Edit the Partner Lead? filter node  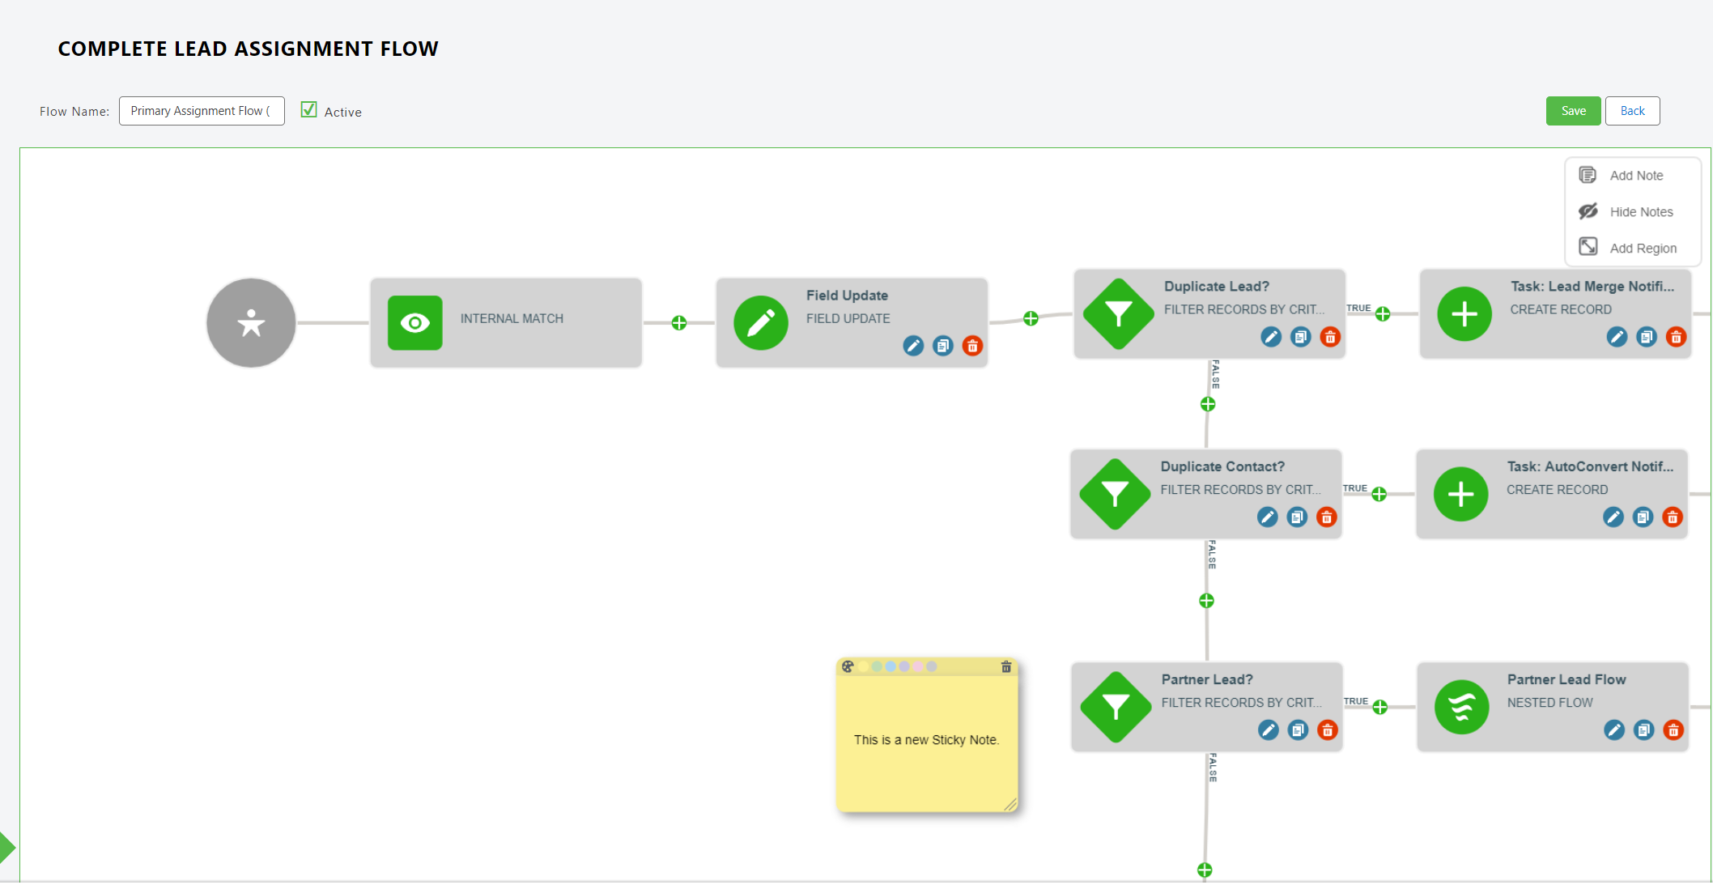point(1269,730)
